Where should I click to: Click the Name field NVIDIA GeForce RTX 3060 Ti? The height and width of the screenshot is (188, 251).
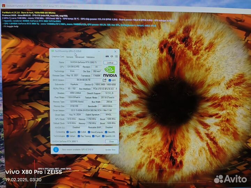[83, 62]
